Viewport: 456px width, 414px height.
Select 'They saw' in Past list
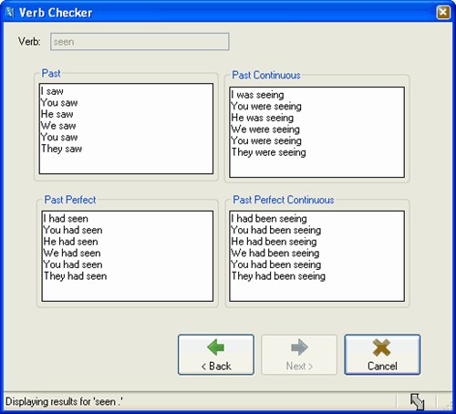pos(62,149)
